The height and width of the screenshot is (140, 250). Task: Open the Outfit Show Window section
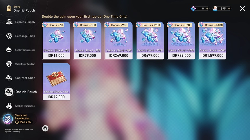coord(20,64)
